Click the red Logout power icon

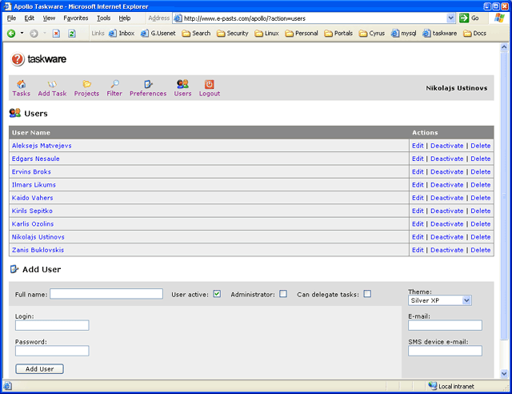210,84
